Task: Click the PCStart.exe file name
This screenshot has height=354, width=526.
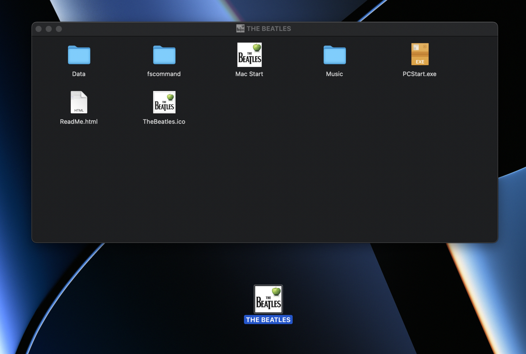Action: [419, 74]
